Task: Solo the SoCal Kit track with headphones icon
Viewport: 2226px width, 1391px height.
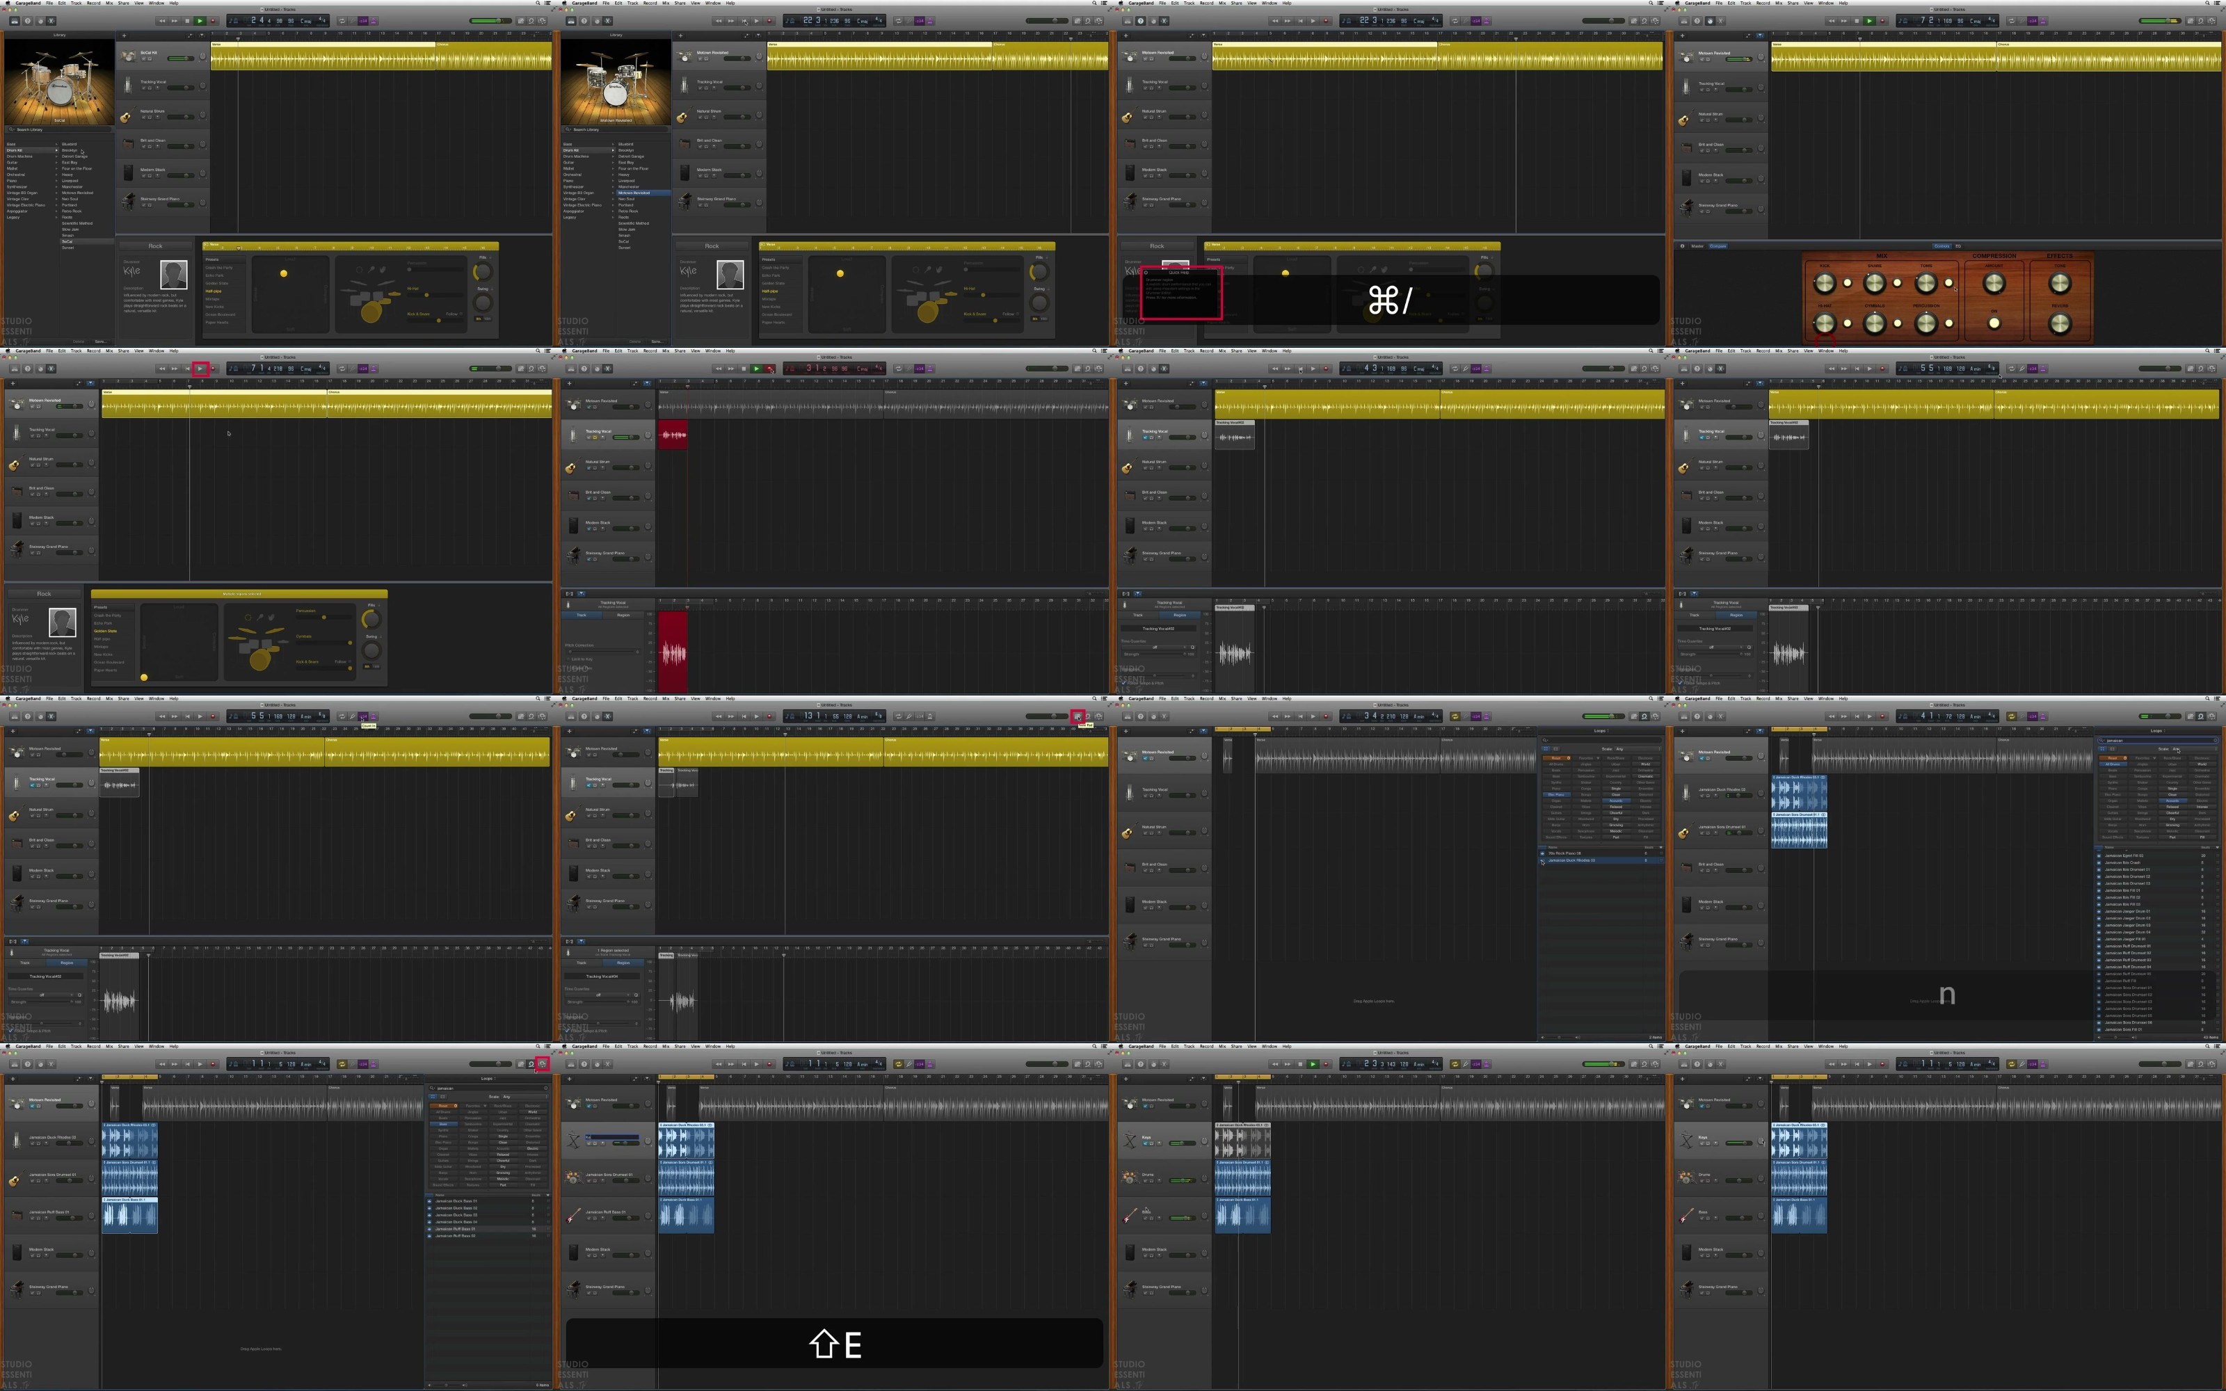Action: click(150, 59)
